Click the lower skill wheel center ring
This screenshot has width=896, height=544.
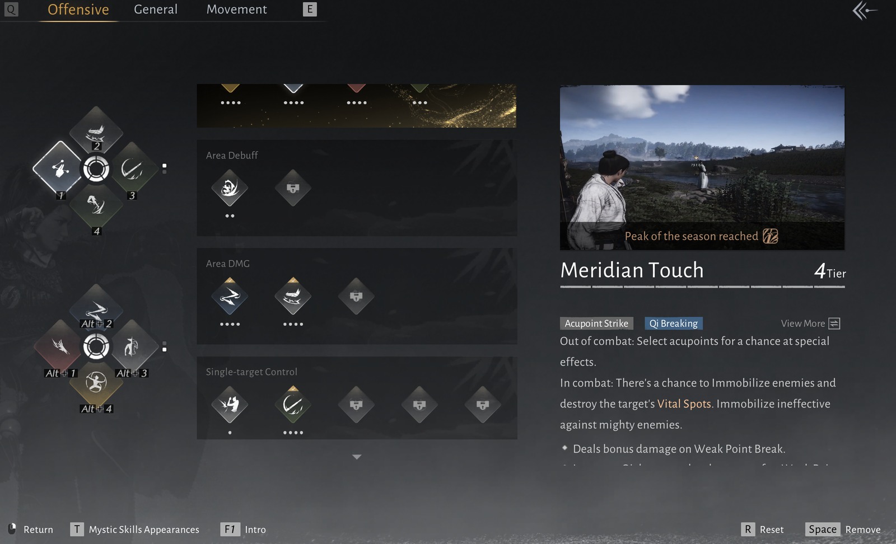[96, 346]
